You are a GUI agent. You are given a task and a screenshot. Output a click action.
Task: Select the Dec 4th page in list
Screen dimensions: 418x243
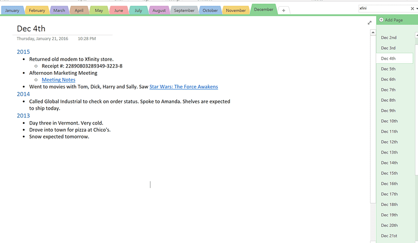394,59
